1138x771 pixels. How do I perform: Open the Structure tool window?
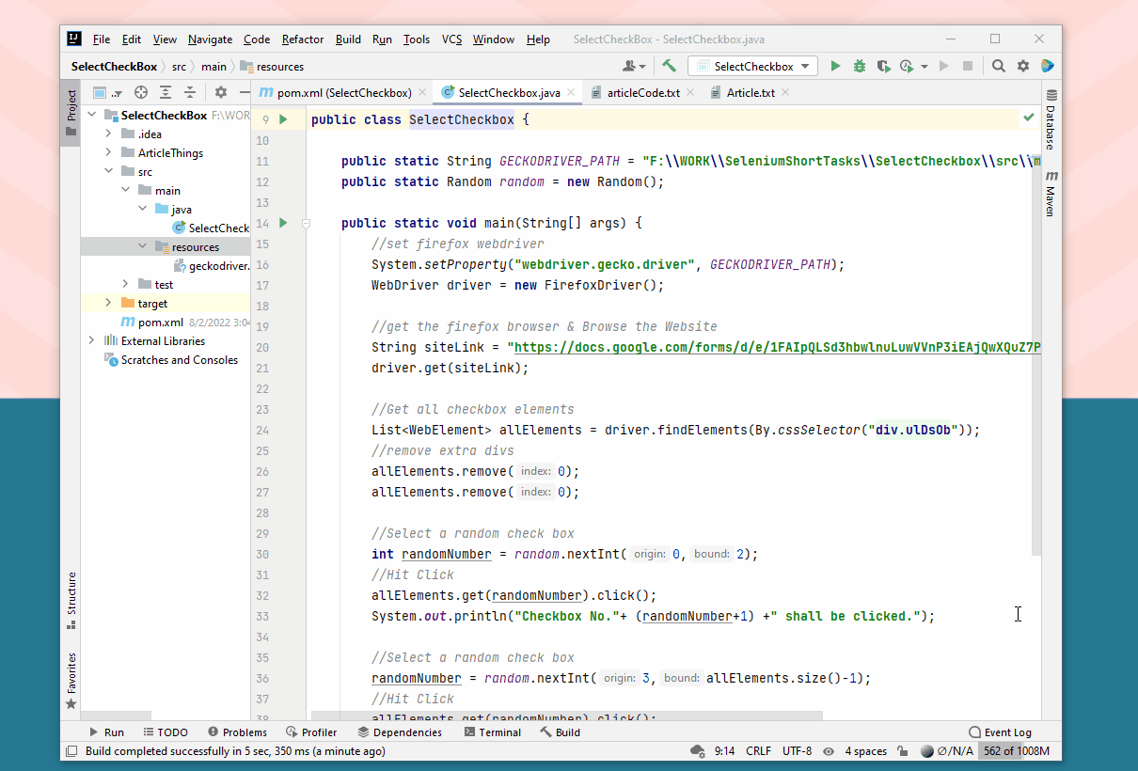pos(71,600)
